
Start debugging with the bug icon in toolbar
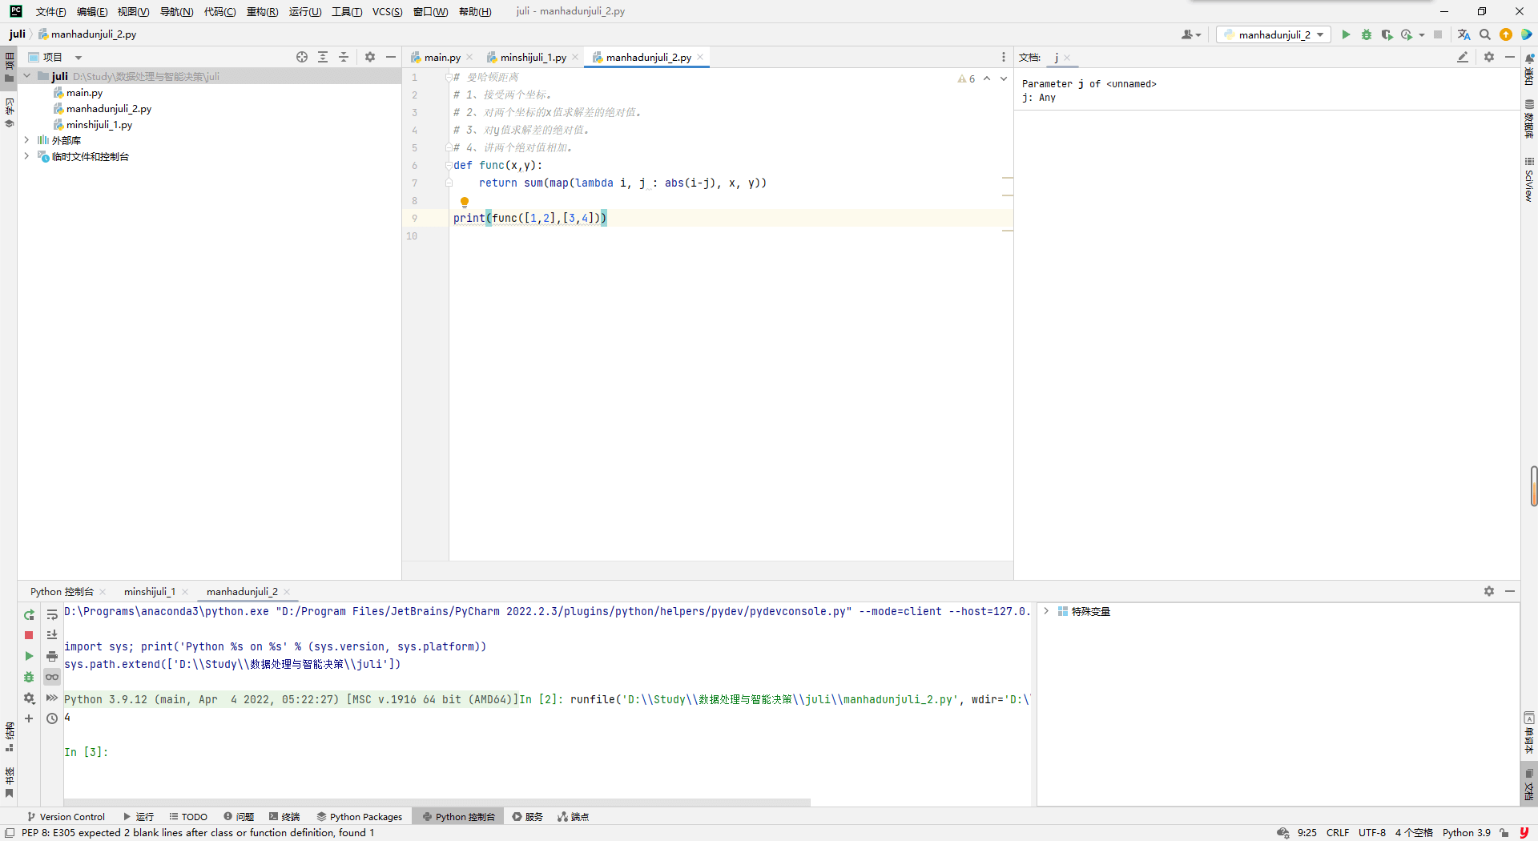pos(1367,34)
